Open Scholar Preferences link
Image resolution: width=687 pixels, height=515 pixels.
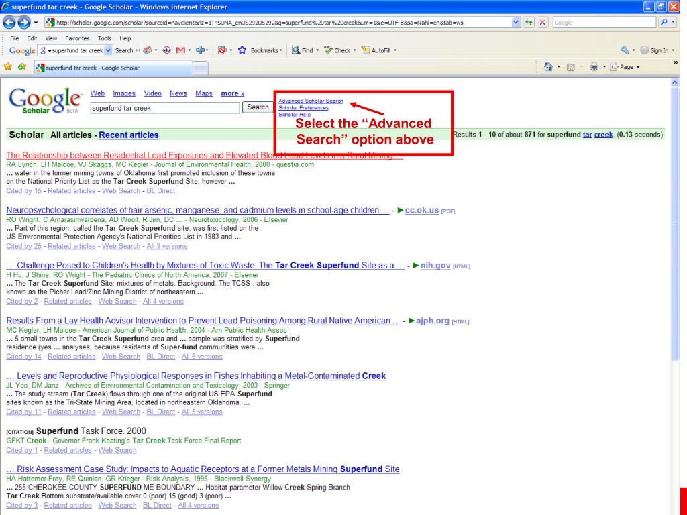[x=303, y=108]
